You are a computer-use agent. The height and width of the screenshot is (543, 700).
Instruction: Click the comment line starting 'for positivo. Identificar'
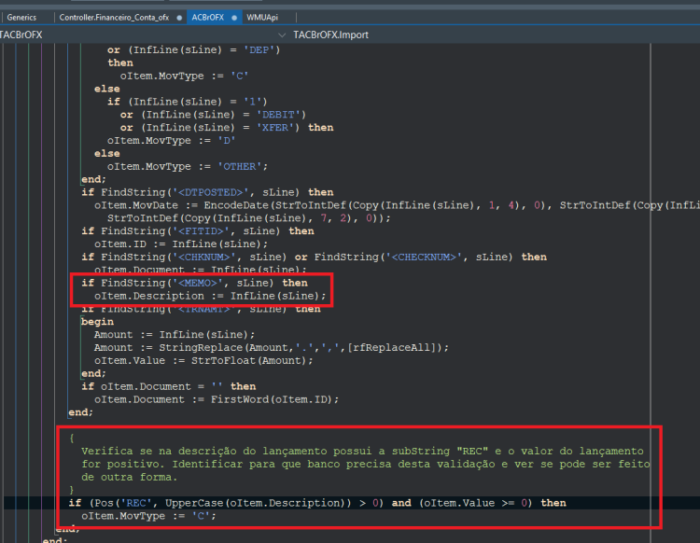click(x=366, y=464)
